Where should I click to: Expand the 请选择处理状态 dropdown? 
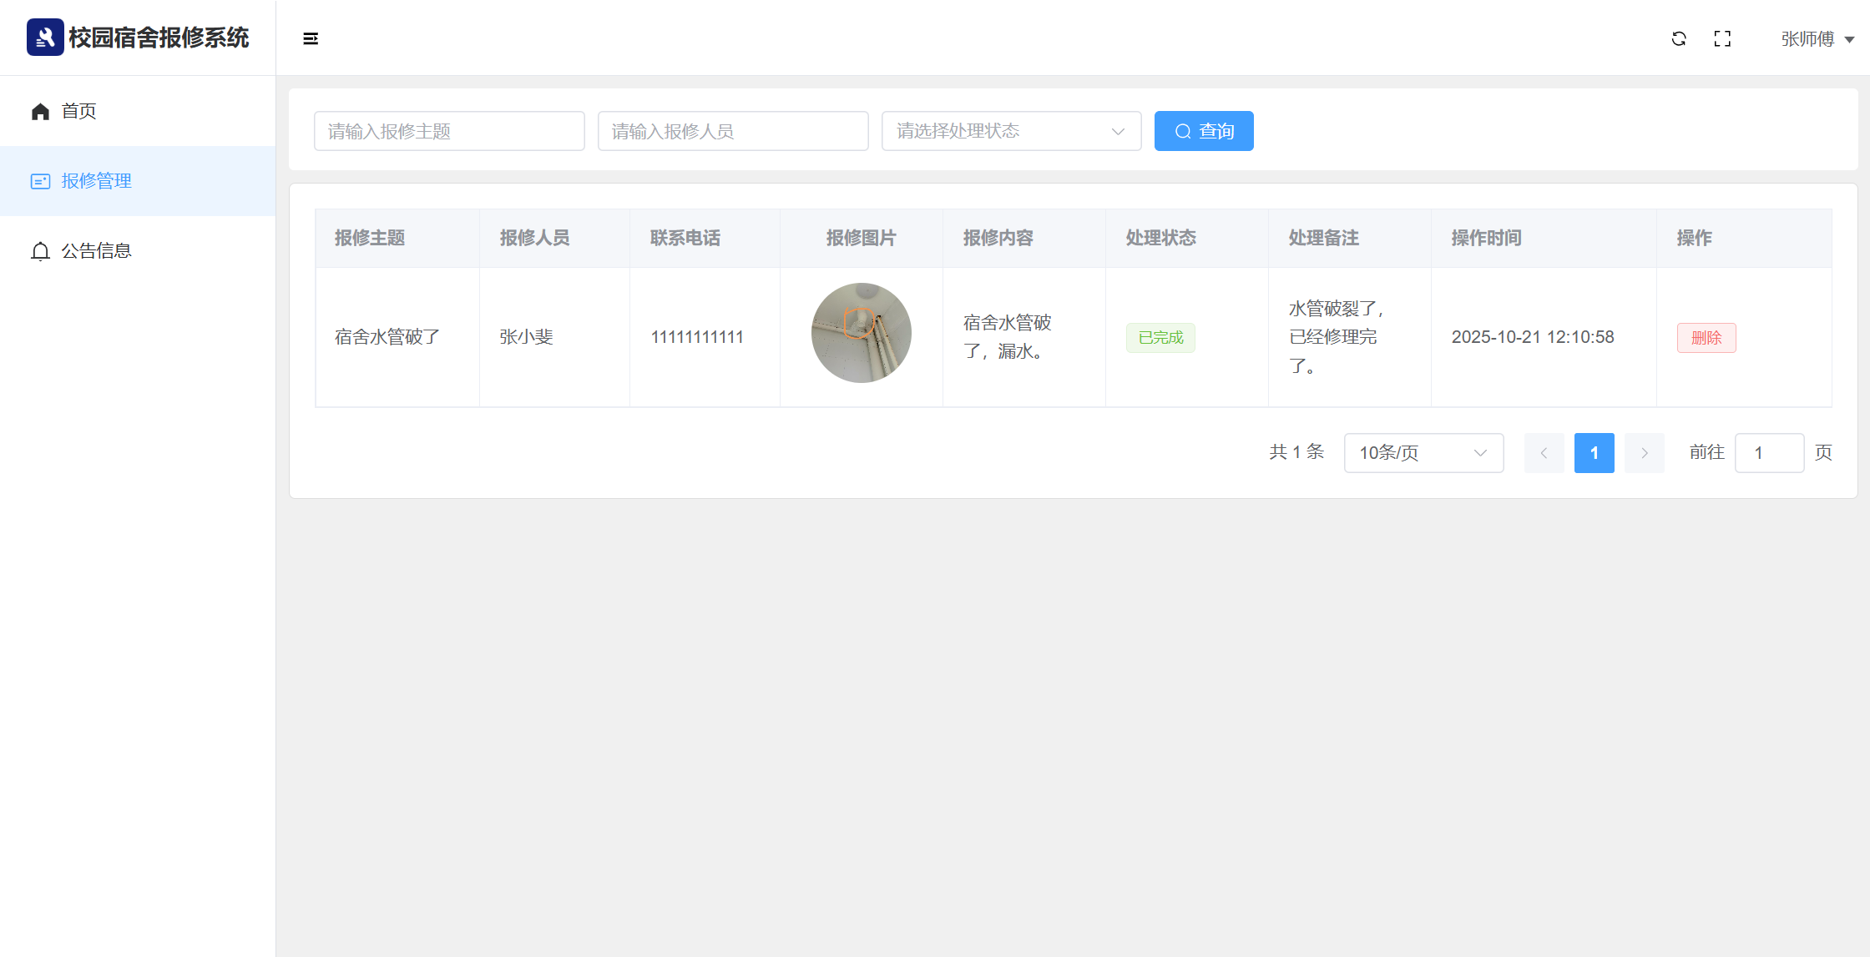[1011, 131]
